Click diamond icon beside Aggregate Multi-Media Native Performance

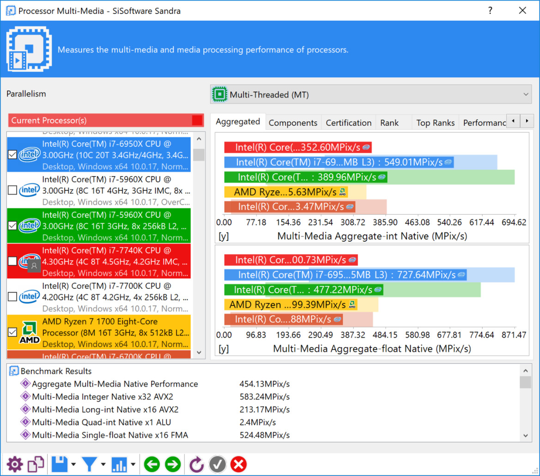click(x=25, y=384)
